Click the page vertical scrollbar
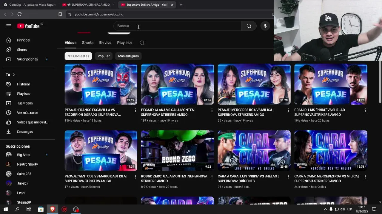 (380, 82)
